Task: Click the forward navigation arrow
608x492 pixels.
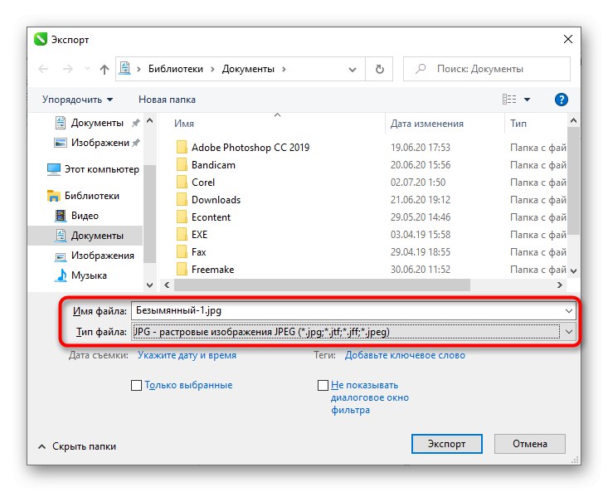Action: pos(68,69)
